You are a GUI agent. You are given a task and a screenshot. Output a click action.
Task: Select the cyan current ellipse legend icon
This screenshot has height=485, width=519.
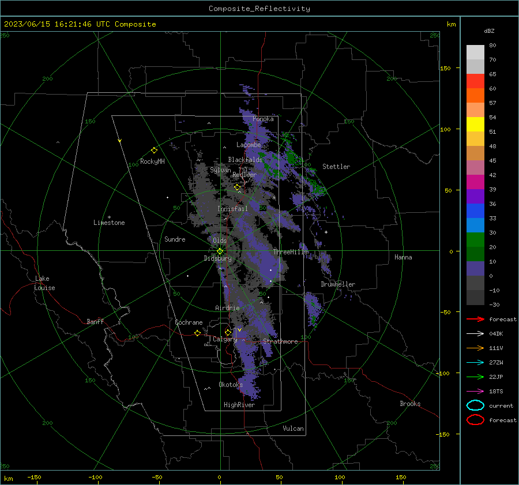point(475,405)
